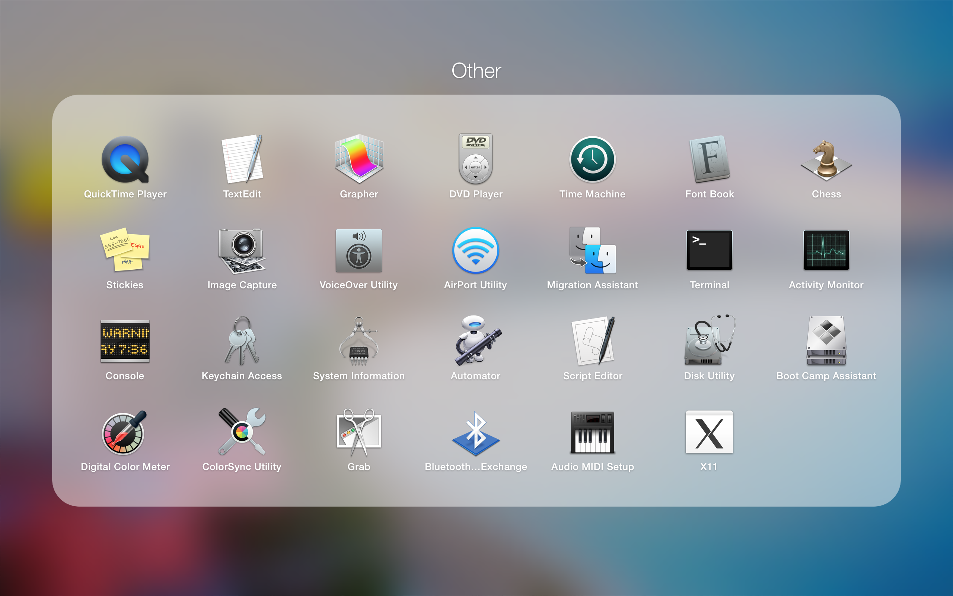This screenshot has width=953, height=596.
Task: Launch Disk Utility stethoscope icon
Action: point(709,340)
